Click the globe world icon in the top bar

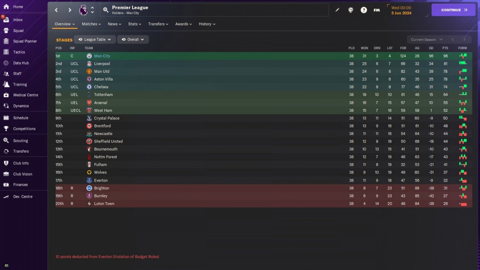coord(351,10)
